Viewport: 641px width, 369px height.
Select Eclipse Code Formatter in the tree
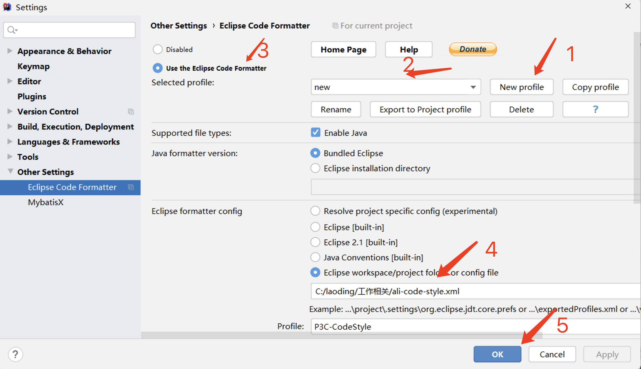pos(70,187)
